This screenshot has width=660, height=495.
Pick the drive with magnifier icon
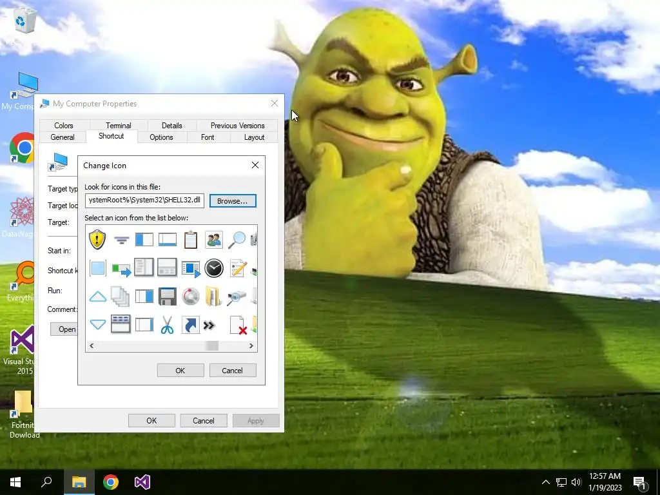237,297
